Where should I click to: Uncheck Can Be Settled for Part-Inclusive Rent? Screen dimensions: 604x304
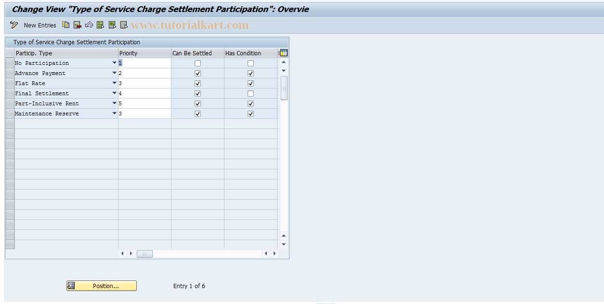(197, 103)
